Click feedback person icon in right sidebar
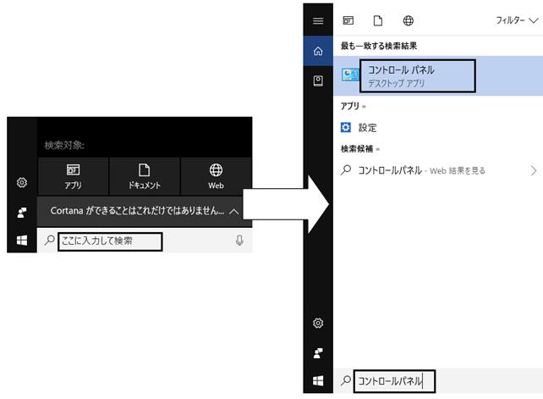 [318, 353]
